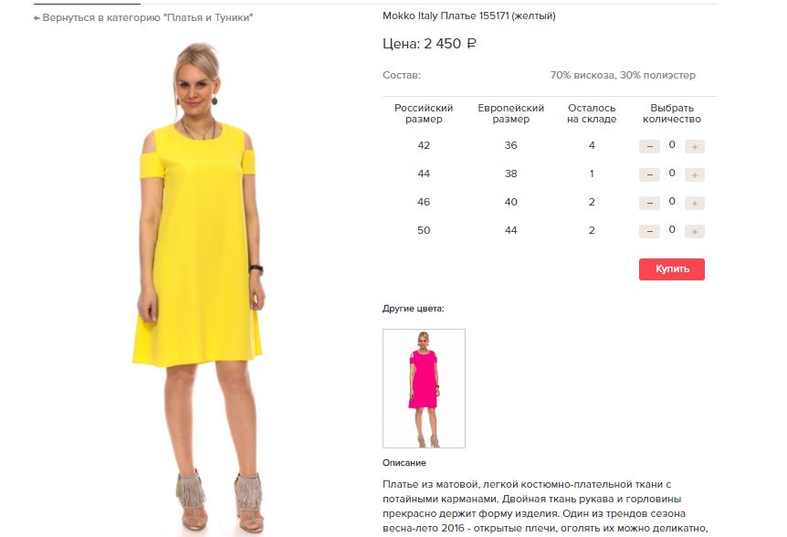
Task: Add one item of size 46
Action: click(x=695, y=203)
